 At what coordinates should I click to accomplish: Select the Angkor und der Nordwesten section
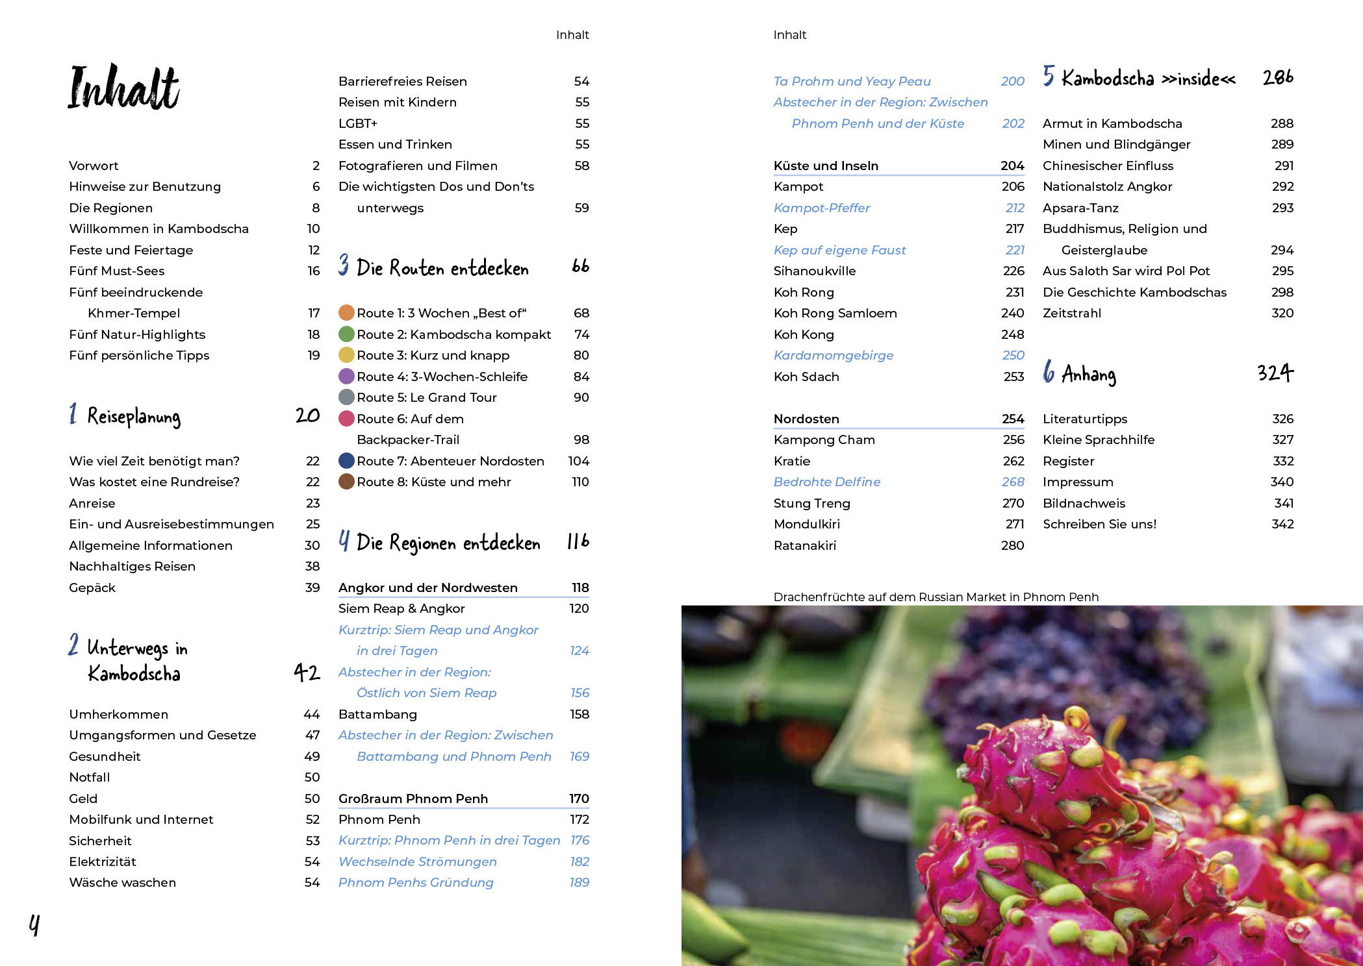pos(427,588)
